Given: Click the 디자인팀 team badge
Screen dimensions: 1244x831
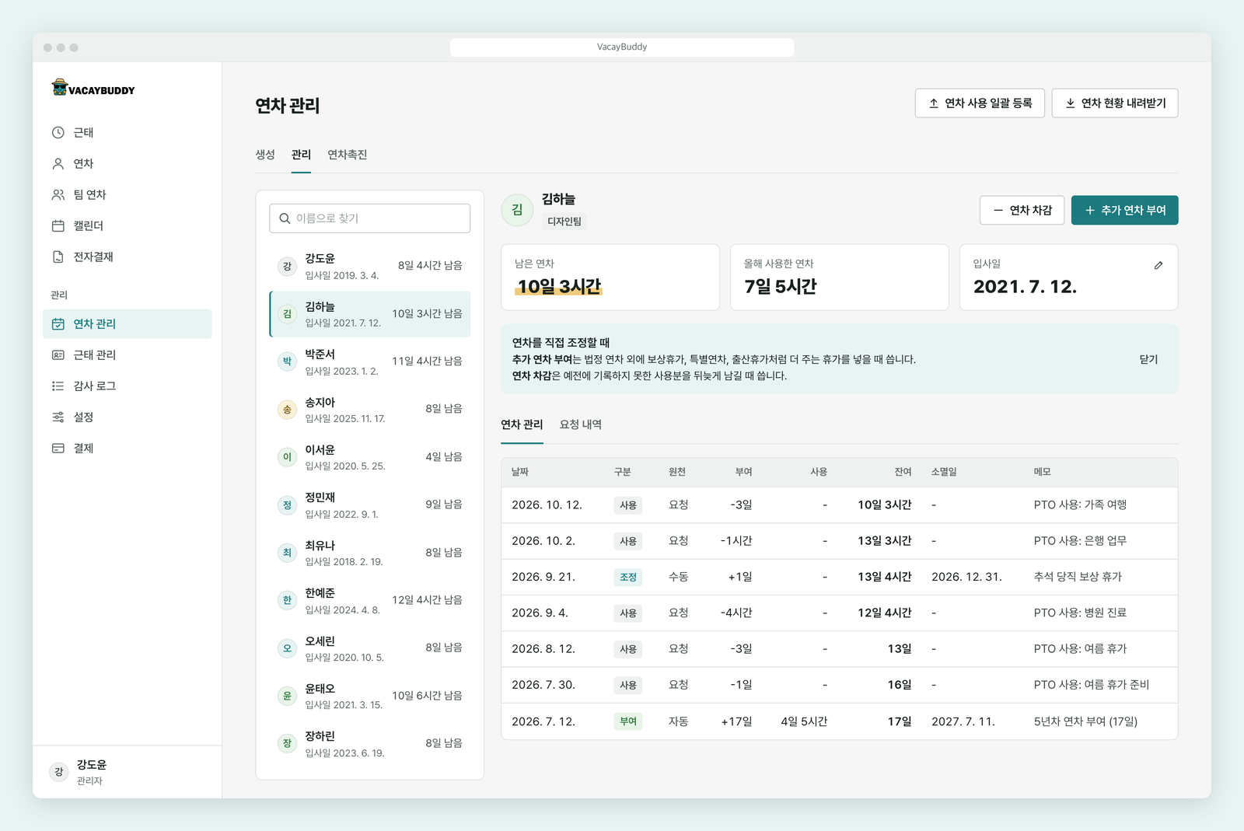Looking at the screenshot, I should (x=564, y=222).
